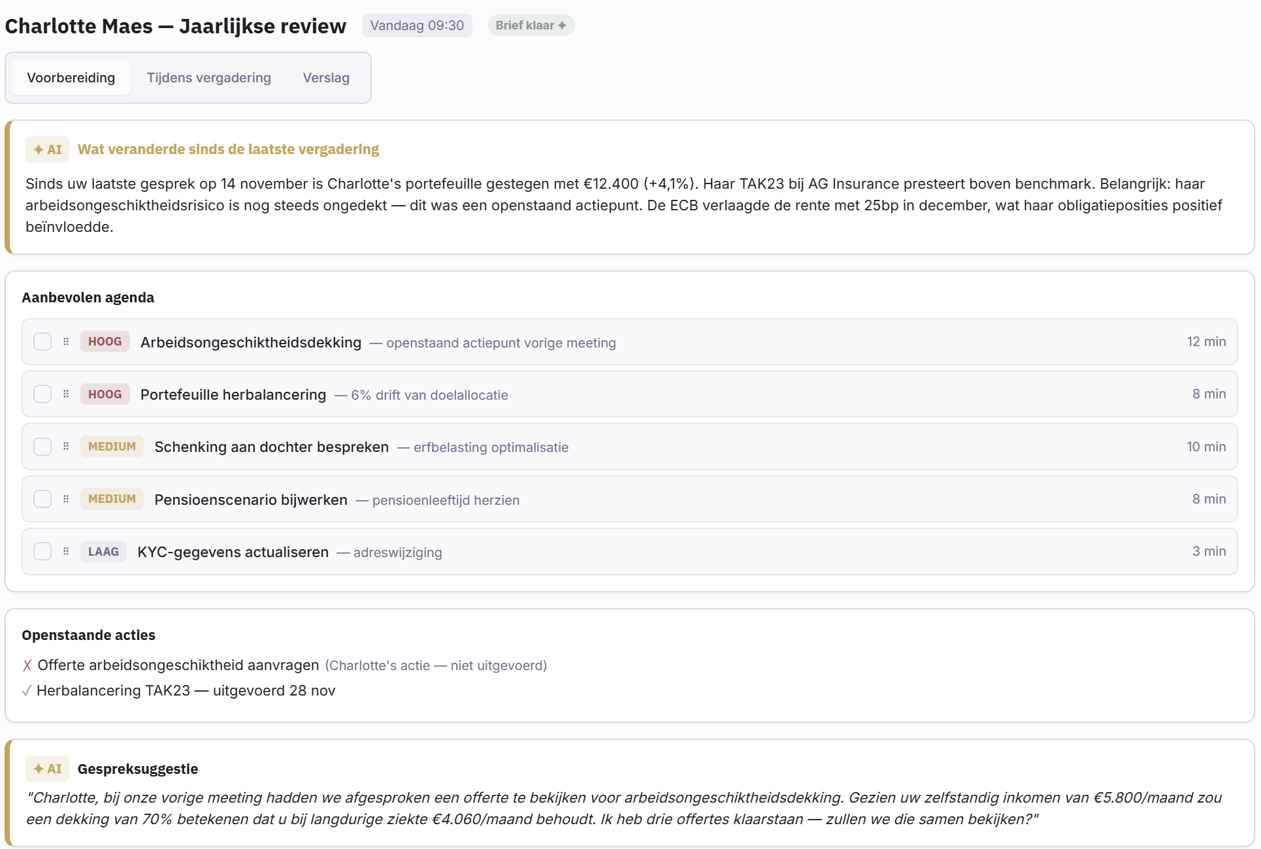Screen dimensions: 1261x849
Task: Toggle KYC-gegevens actualiseren checkbox
Action: (x=42, y=551)
